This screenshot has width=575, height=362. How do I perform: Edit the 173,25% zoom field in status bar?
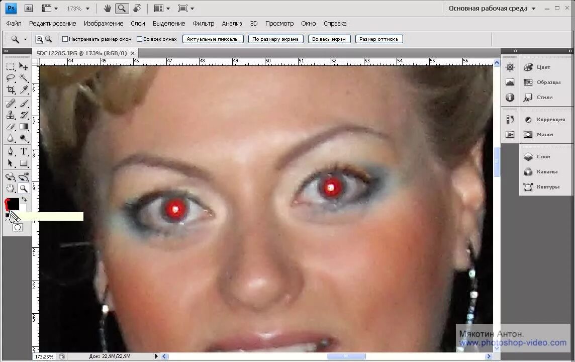click(x=44, y=356)
